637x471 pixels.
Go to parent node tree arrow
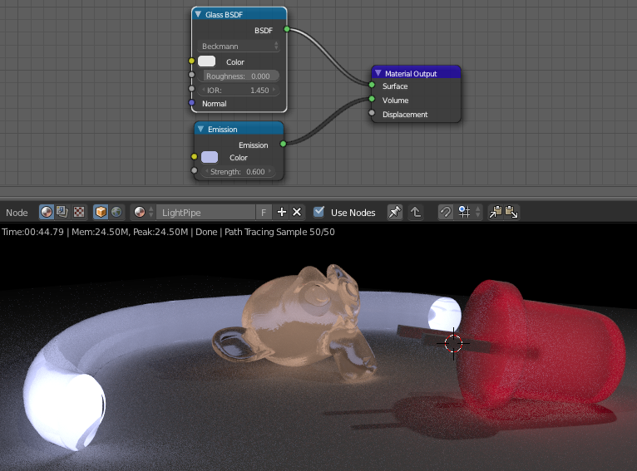416,212
